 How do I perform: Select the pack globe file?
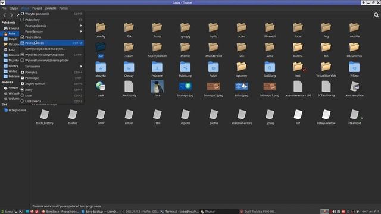pos(101,89)
